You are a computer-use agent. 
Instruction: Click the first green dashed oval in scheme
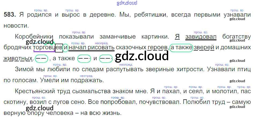(x=42, y=58)
